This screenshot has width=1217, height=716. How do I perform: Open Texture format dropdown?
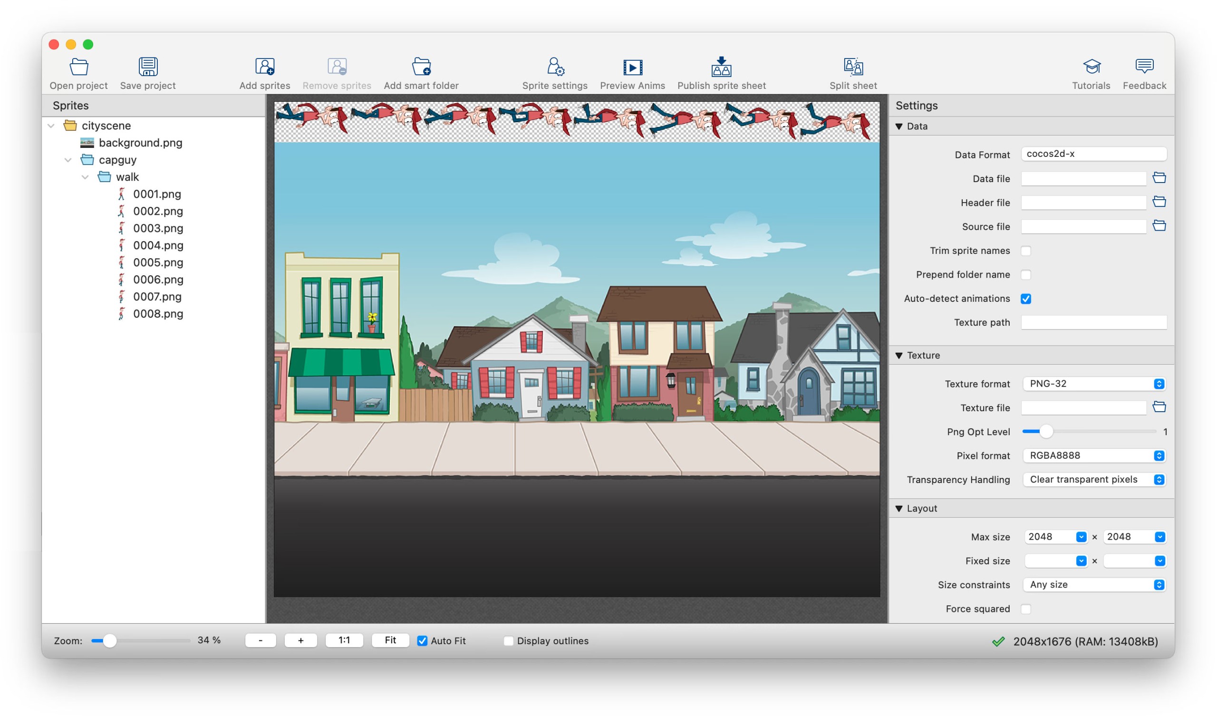pos(1094,384)
